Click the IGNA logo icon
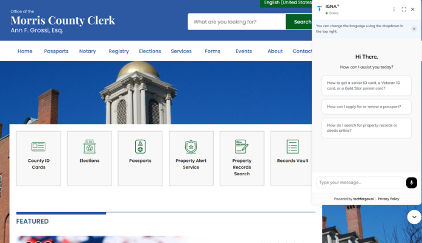Screen dimensions: 422x243 point(320,9)
